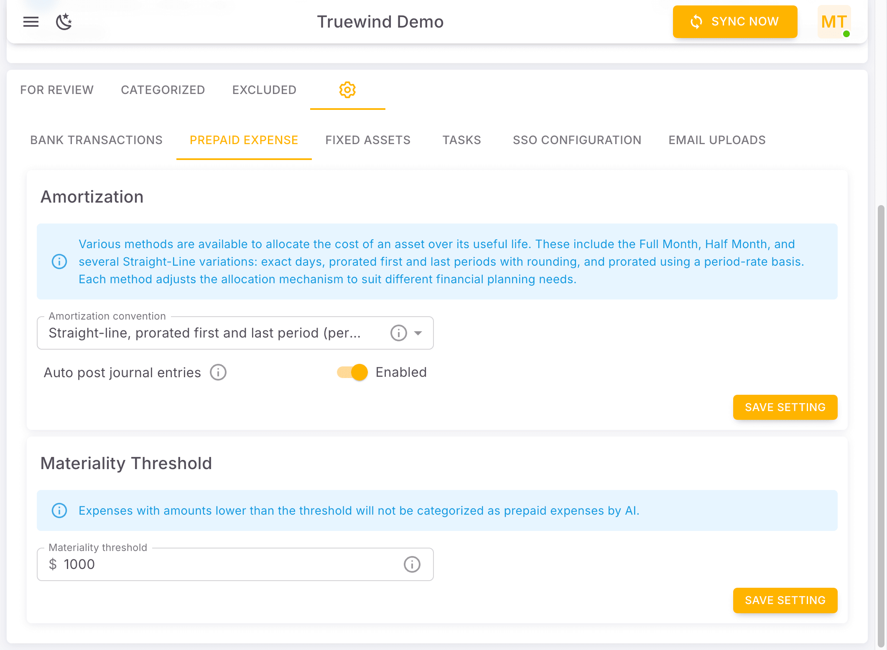Switch to the SSO CONFIGURATION tab

(x=577, y=140)
